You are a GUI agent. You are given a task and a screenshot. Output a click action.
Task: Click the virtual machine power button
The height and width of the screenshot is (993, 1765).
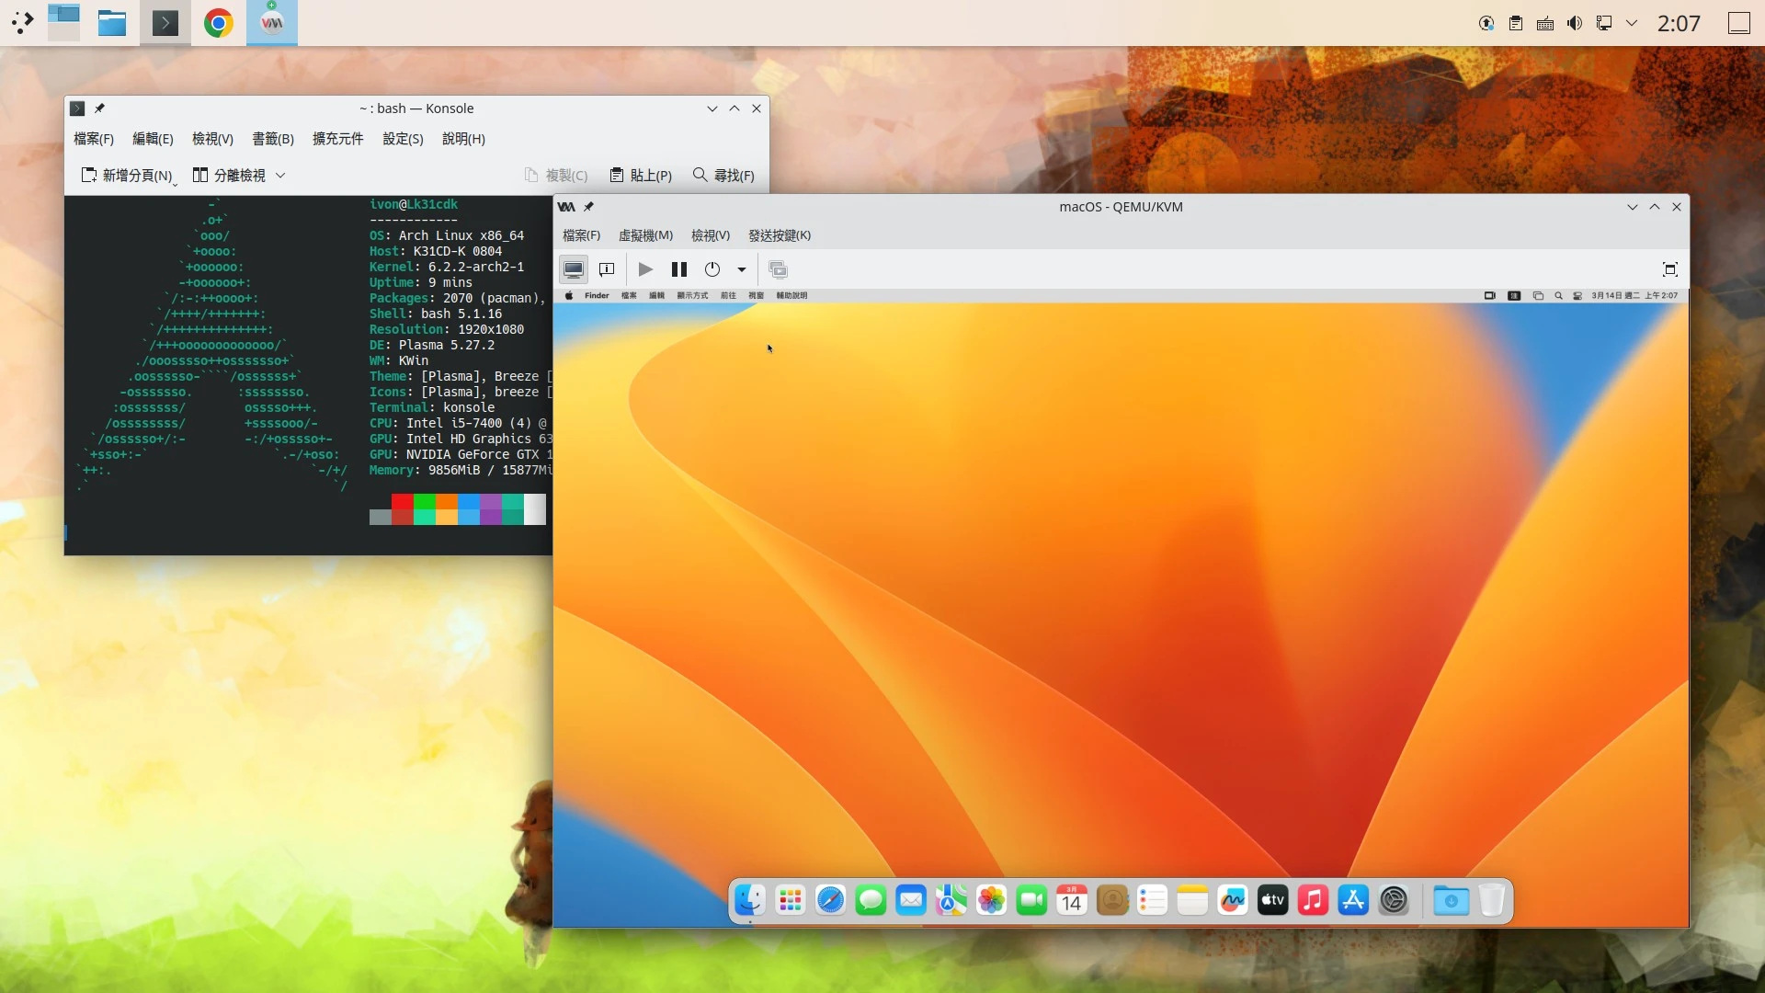(x=712, y=269)
